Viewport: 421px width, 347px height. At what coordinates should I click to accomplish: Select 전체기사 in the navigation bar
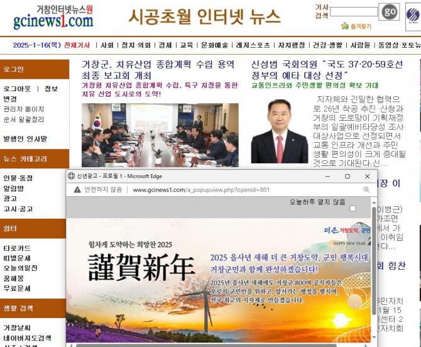pos(77,45)
